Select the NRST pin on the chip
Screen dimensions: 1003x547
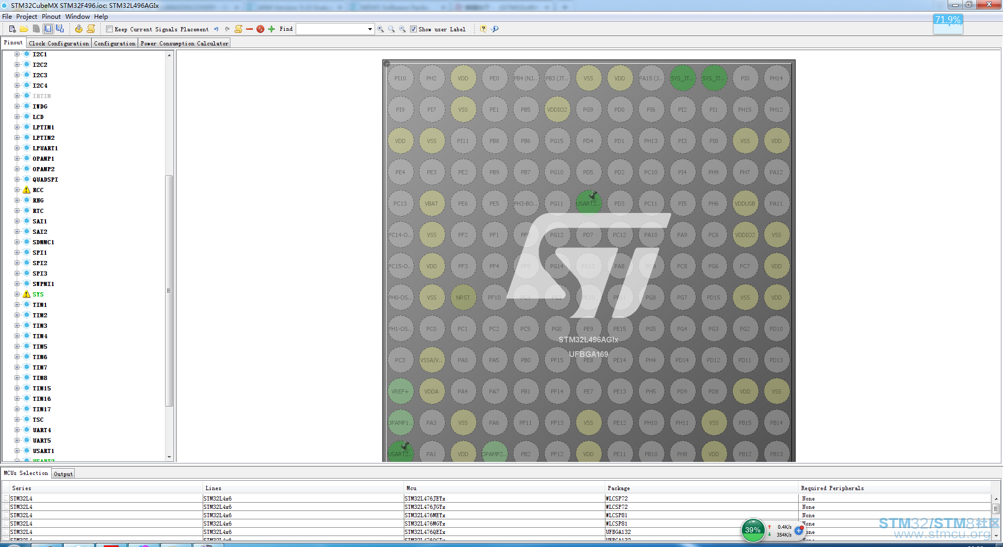click(463, 298)
